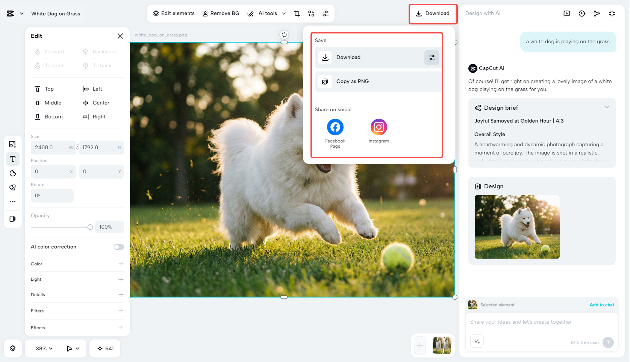Click the Edit elements tool
The image size is (630, 362).
[174, 14]
